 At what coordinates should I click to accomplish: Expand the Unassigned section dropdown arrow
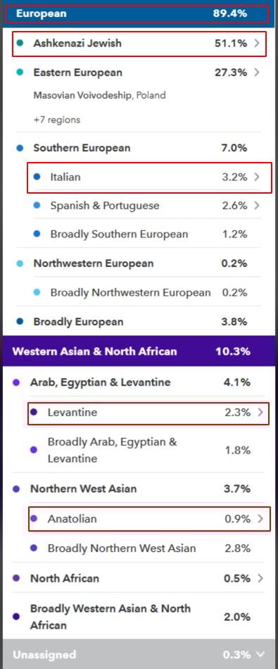(260, 654)
